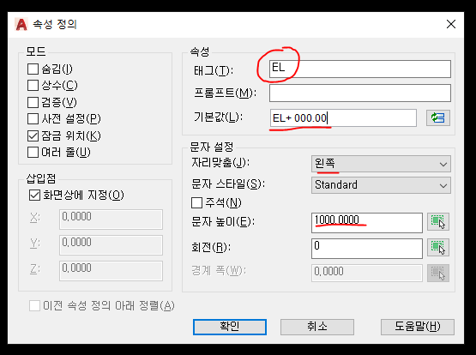The height and width of the screenshot is (355, 476).
Task: Click the empty 프롬프트(M) input field
Action: click(x=360, y=93)
